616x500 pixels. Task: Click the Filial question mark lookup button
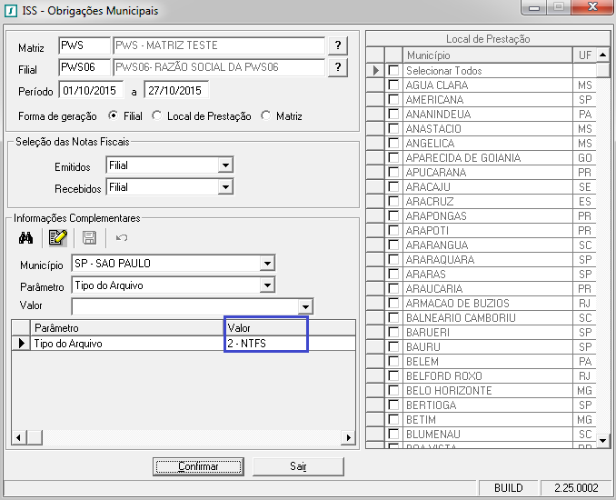pyautogui.click(x=338, y=67)
